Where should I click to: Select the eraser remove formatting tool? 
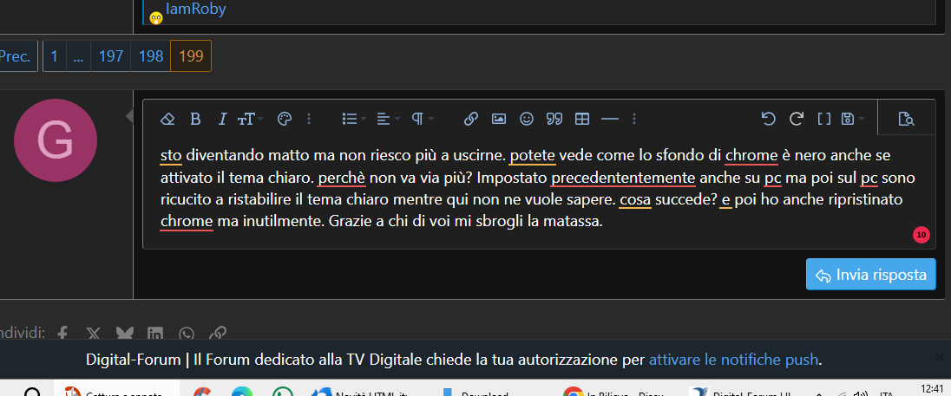[x=167, y=119]
